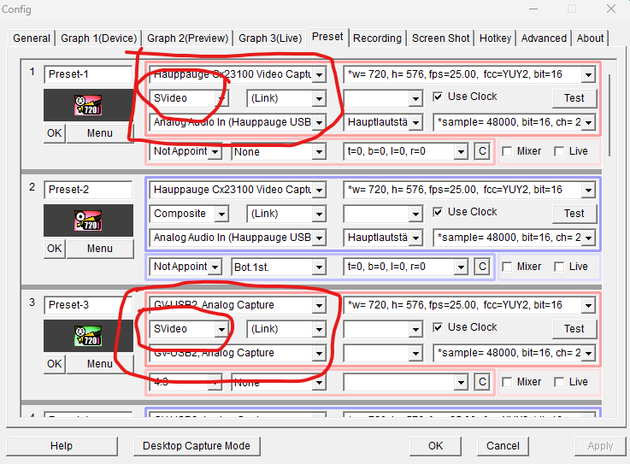Open Preset-1 SVideo input dropdown
Screen dimensions: 630x464
pos(221,98)
